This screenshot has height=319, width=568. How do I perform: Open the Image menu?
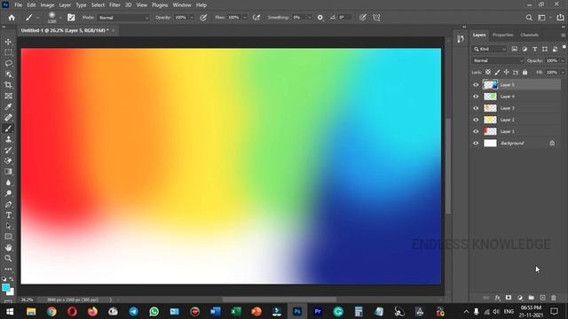(47, 5)
